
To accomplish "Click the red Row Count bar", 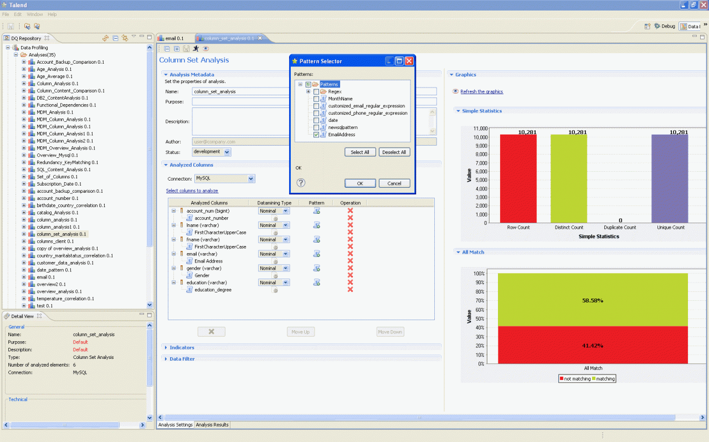I will [x=518, y=178].
